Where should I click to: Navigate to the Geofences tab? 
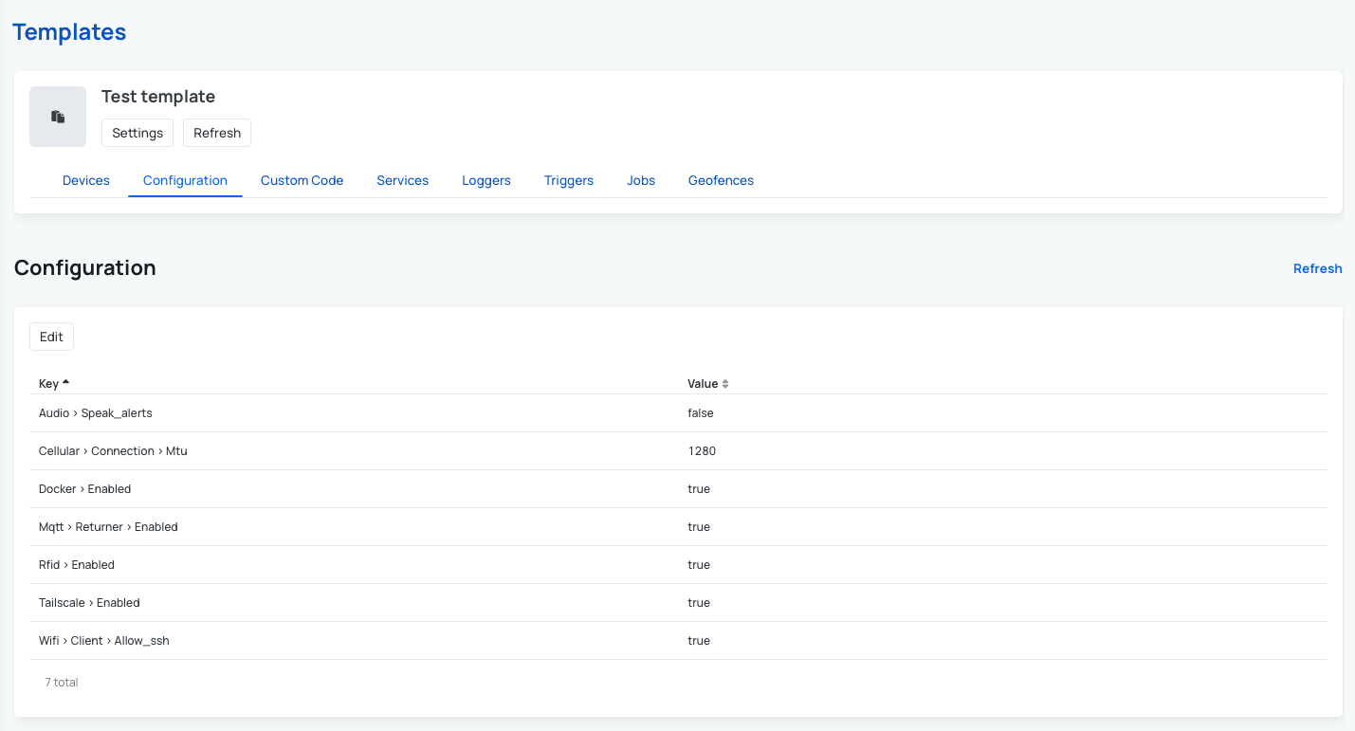(x=721, y=180)
